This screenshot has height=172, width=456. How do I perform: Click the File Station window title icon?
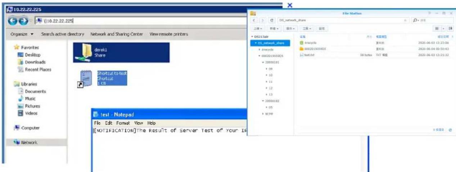tap(253, 13)
